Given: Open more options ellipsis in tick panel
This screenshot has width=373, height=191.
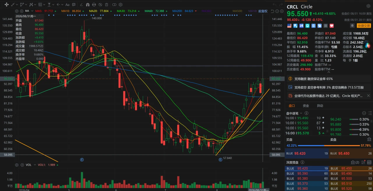Looking at the screenshot, I should coord(364,113).
